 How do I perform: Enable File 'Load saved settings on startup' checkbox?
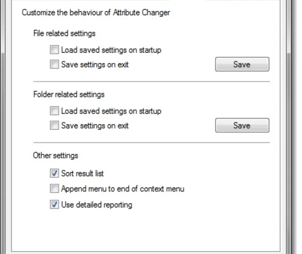[54, 50]
